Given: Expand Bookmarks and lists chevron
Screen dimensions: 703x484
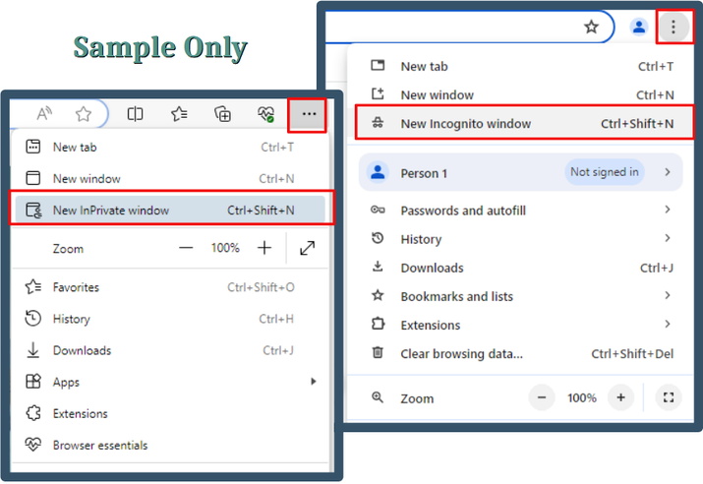Looking at the screenshot, I should tap(668, 295).
